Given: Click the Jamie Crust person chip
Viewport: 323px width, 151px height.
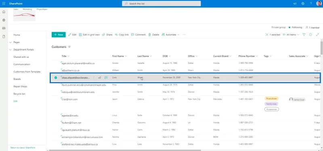Looking at the screenshot, I should (x=297, y=100).
